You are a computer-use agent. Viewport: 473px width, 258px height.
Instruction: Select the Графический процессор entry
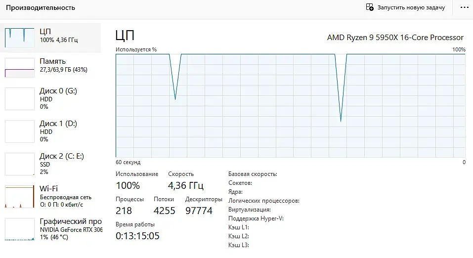coord(51,229)
